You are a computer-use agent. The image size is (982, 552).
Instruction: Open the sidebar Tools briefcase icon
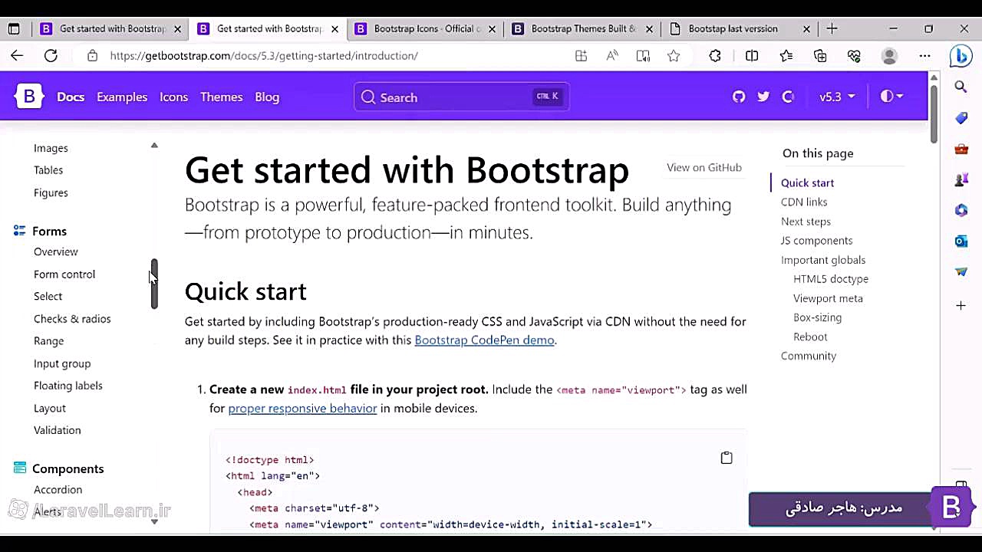tap(961, 149)
